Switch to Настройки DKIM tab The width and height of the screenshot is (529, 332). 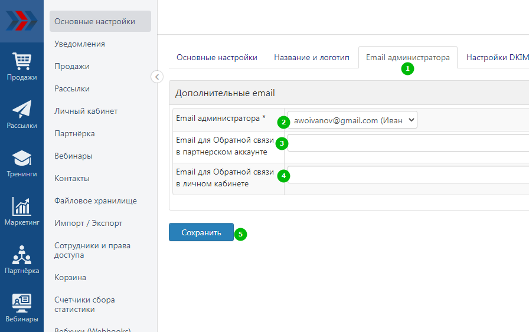(497, 58)
